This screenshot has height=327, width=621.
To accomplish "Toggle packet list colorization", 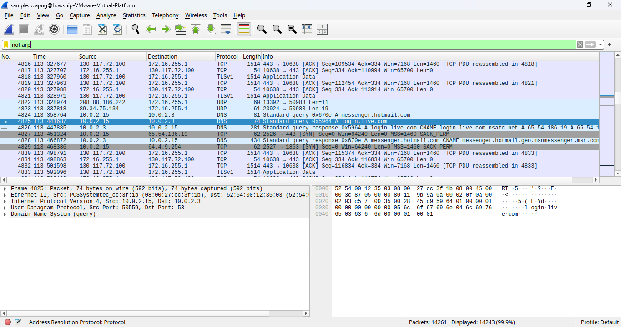I will (x=244, y=29).
